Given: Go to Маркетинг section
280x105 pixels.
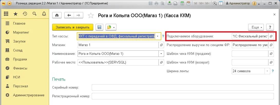Looking at the screenshot, I should [x=21, y=32].
